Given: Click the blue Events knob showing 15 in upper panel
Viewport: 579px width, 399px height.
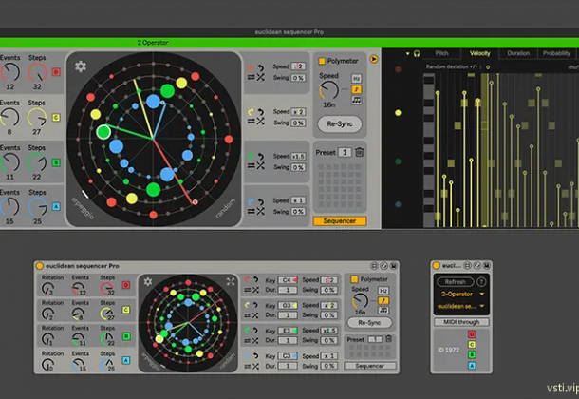Looking at the screenshot, I should pyautogui.click(x=9, y=207).
